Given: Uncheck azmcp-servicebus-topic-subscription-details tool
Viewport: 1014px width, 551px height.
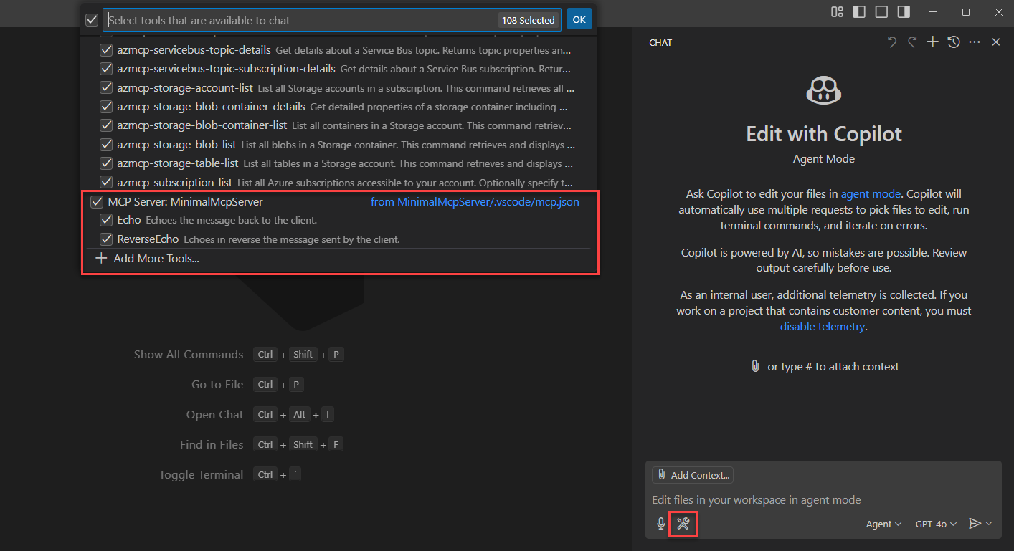Looking at the screenshot, I should 106,69.
